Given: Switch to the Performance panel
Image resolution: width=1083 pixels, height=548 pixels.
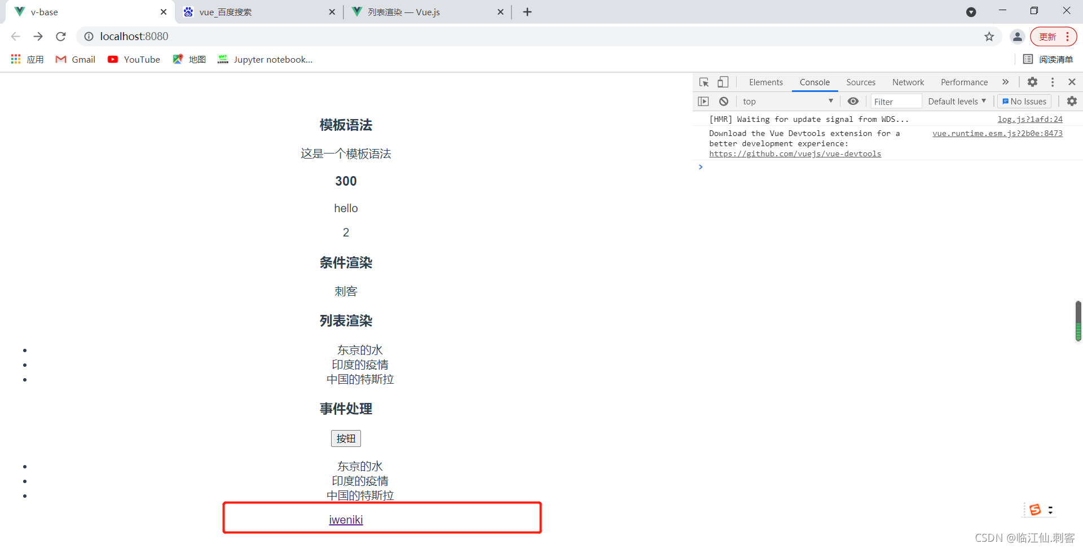Looking at the screenshot, I should pyautogui.click(x=964, y=82).
